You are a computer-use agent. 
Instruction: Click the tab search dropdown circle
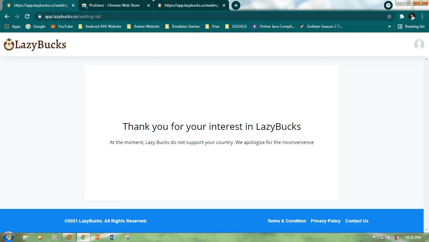388,5
